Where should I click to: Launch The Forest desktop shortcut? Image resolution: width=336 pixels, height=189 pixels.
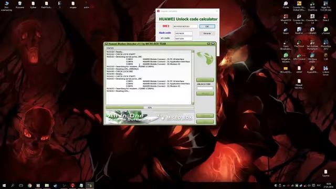(299, 43)
